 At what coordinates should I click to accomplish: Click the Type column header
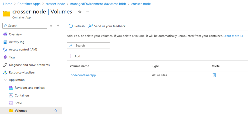(x=155, y=66)
